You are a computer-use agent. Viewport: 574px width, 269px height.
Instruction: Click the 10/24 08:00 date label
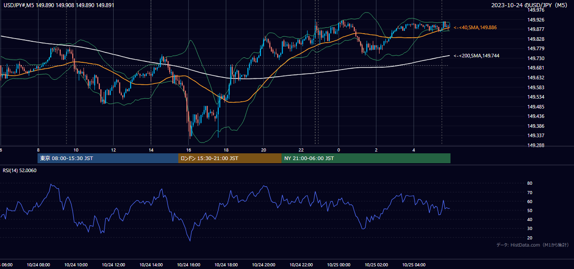tap(38, 265)
